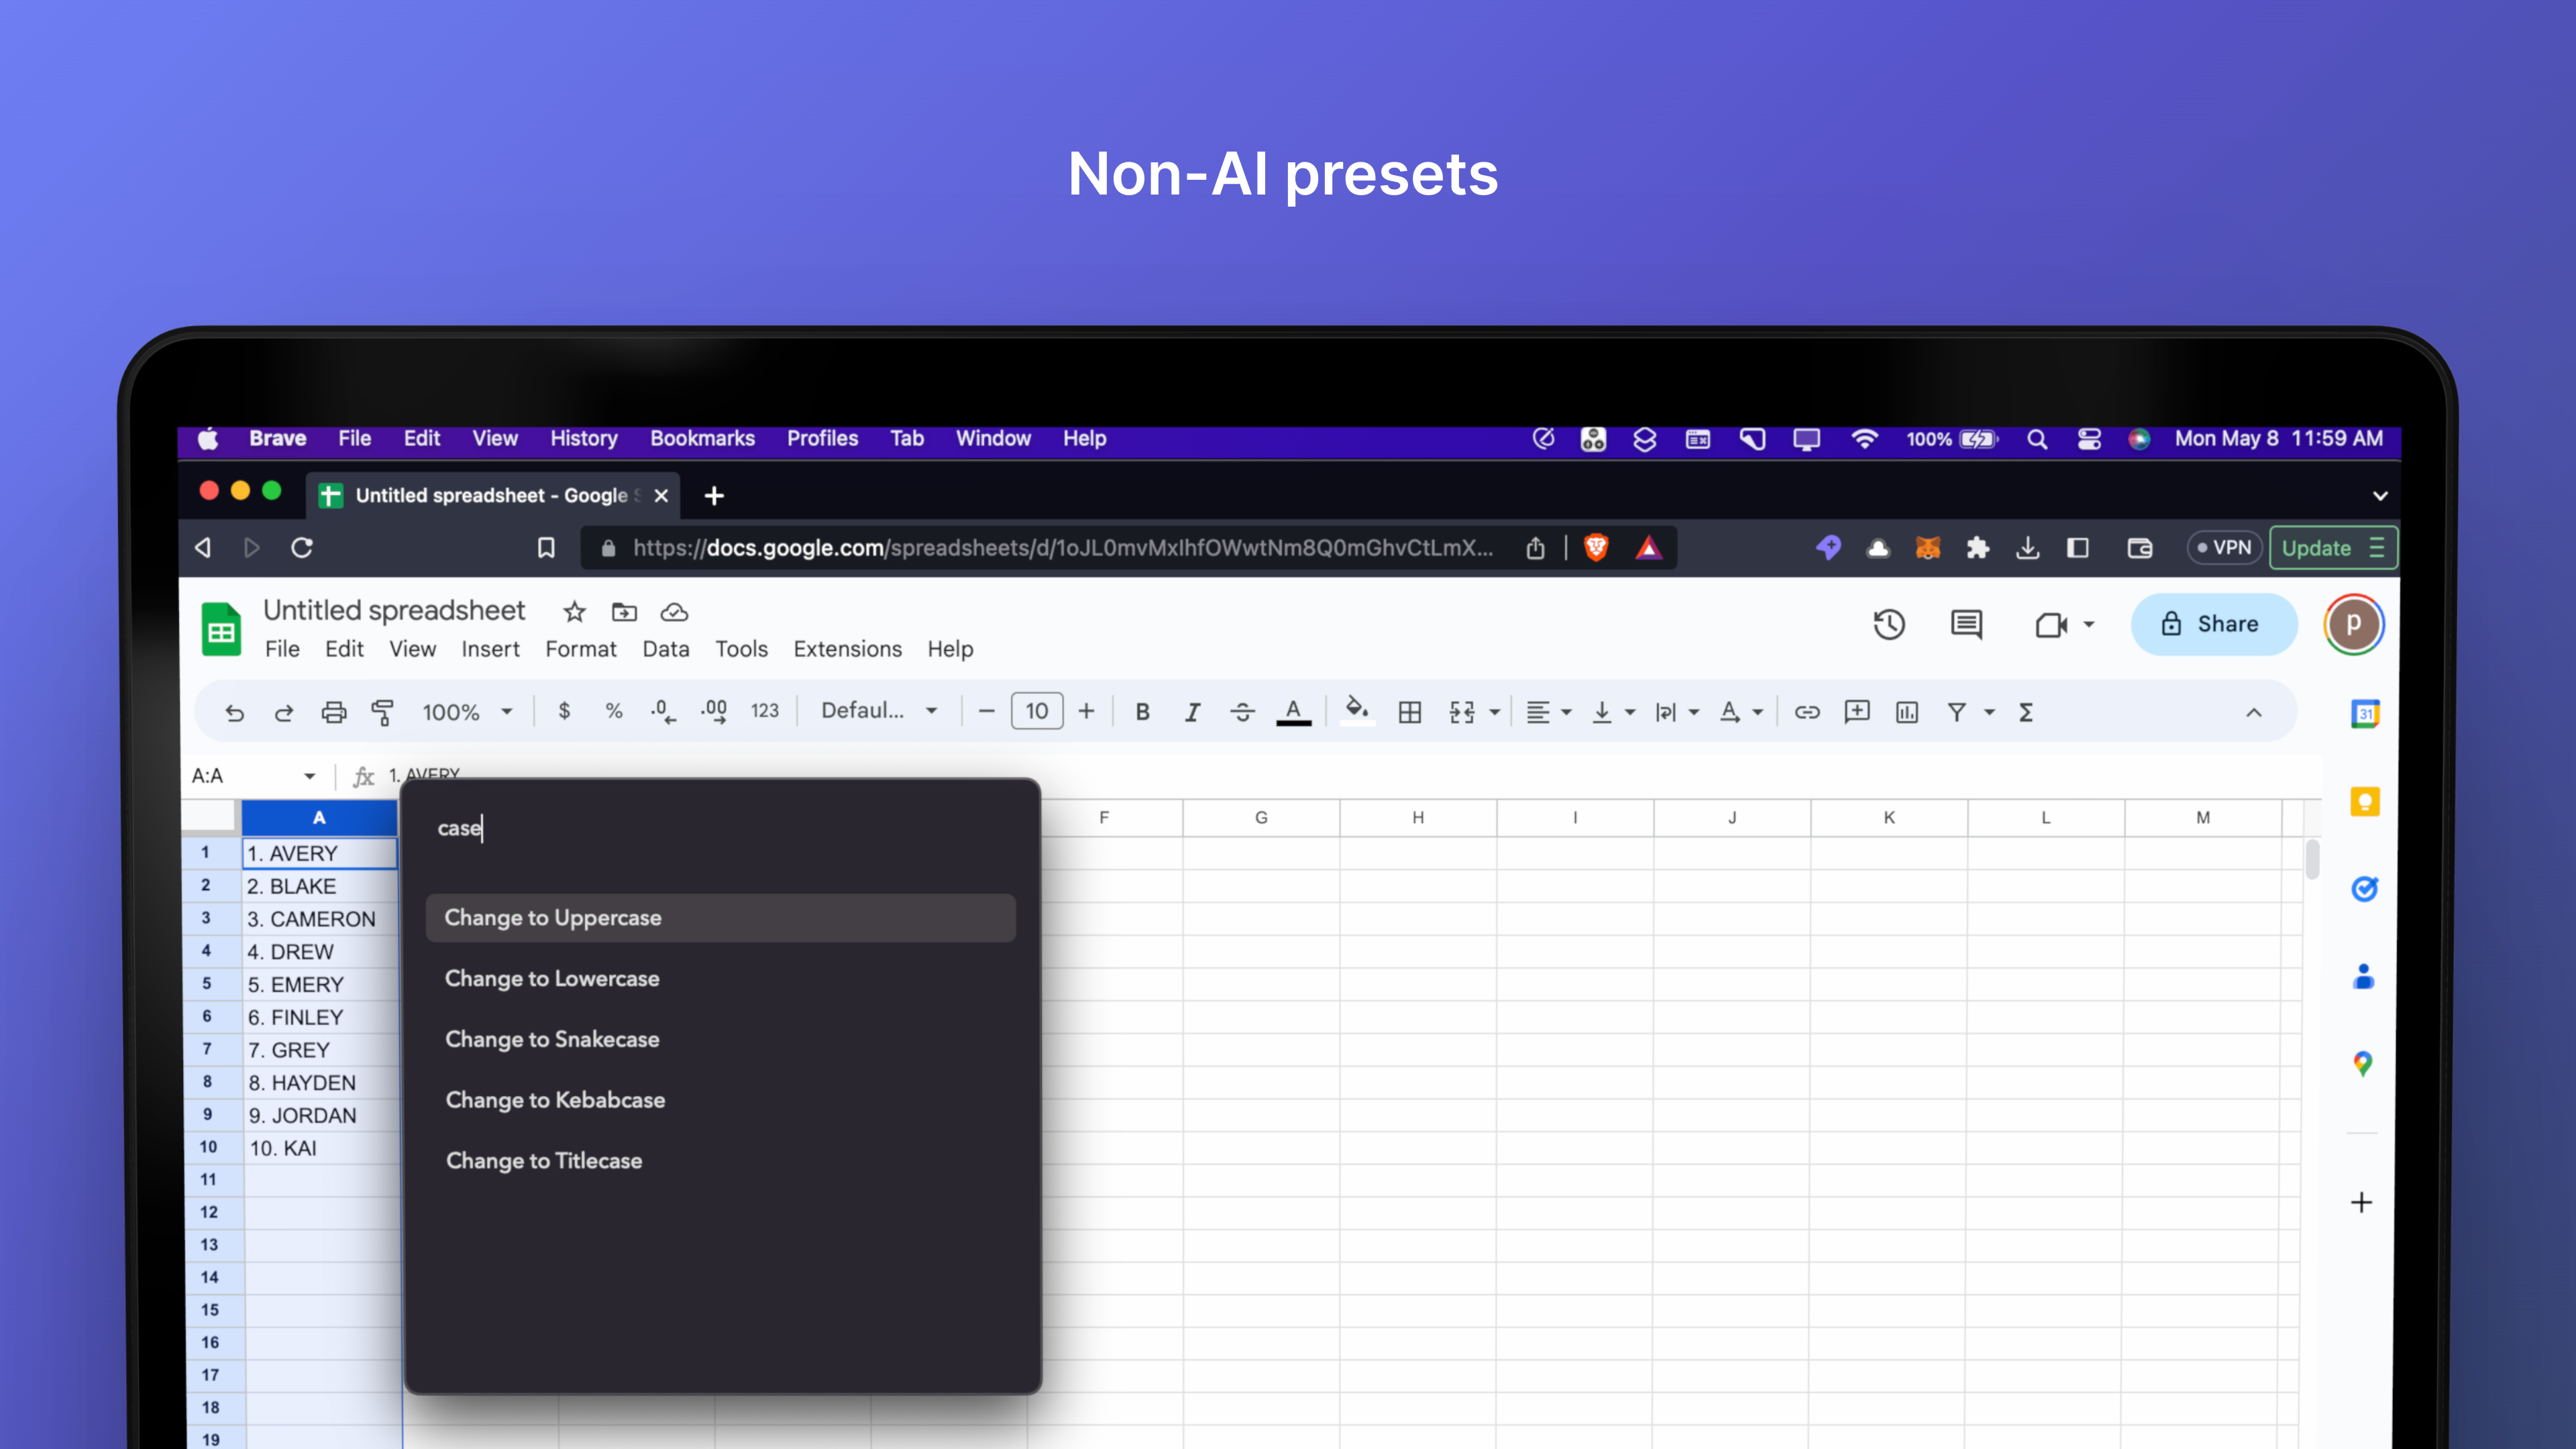The height and width of the screenshot is (1449, 2576).
Task: Click the font size 10 field
Action: (x=1036, y=711)
